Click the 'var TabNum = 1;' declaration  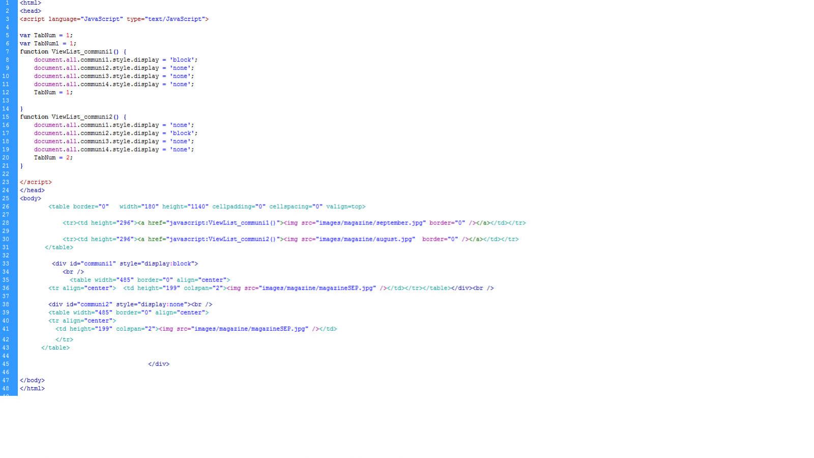(x=46, y=36)
